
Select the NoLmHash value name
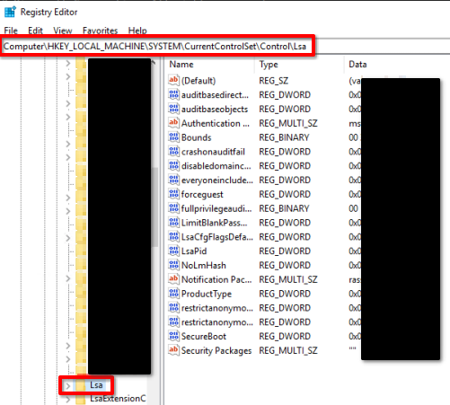coord(204,265)
